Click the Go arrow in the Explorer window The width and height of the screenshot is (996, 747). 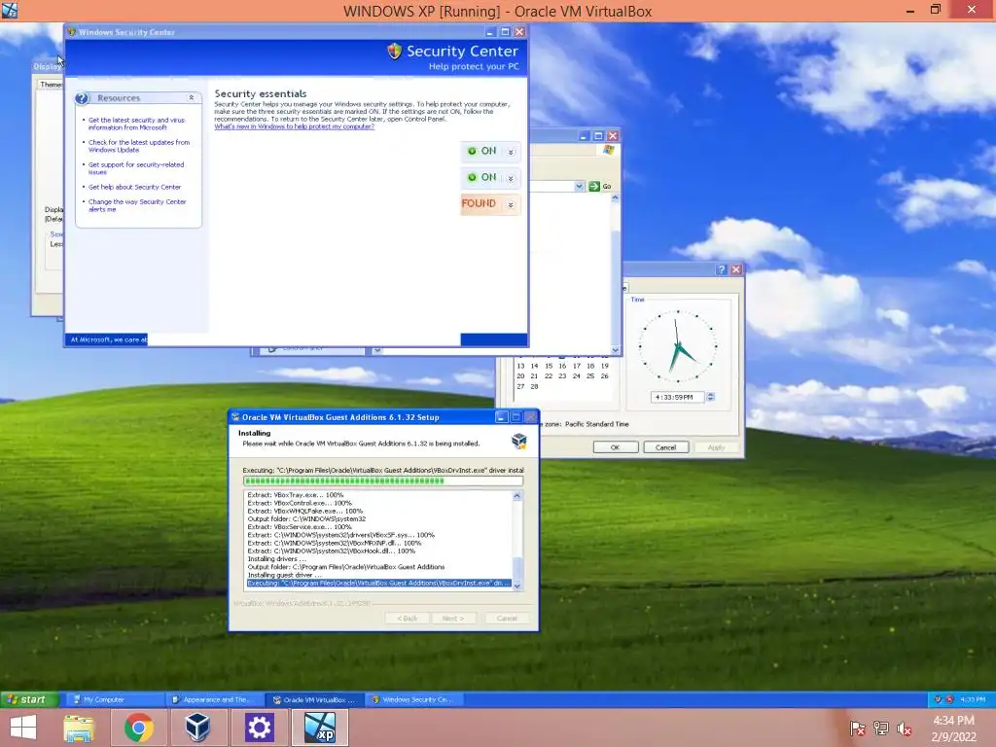[x=594, y=186]
